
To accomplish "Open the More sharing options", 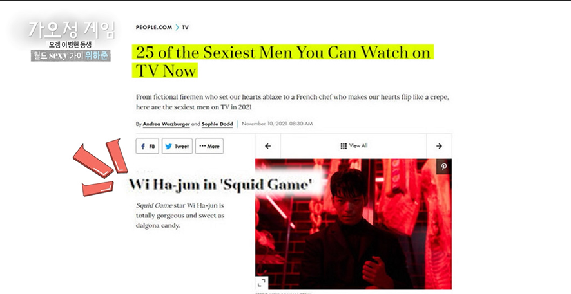I will point(209,146).
